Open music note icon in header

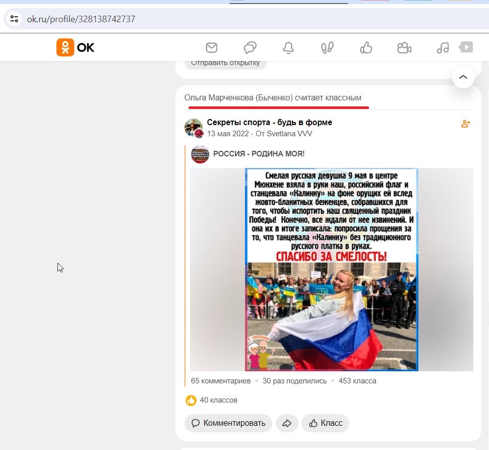pos(443,48)
